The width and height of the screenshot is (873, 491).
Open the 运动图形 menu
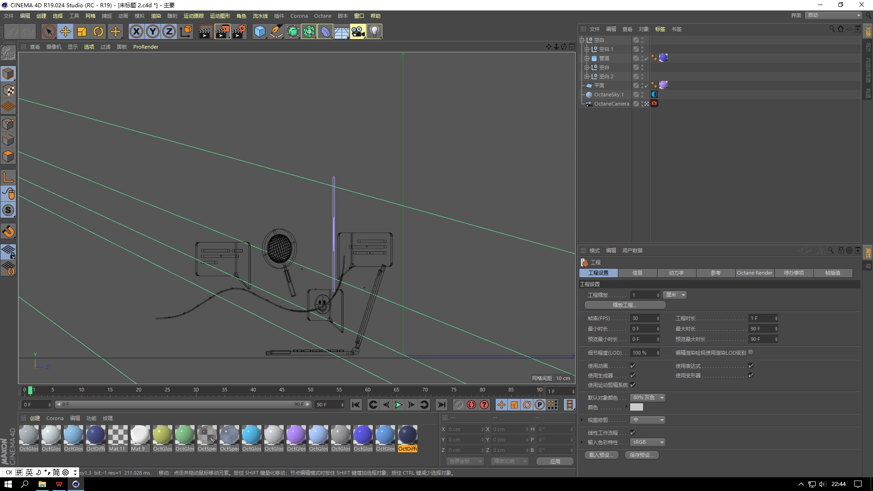point(220,16)
